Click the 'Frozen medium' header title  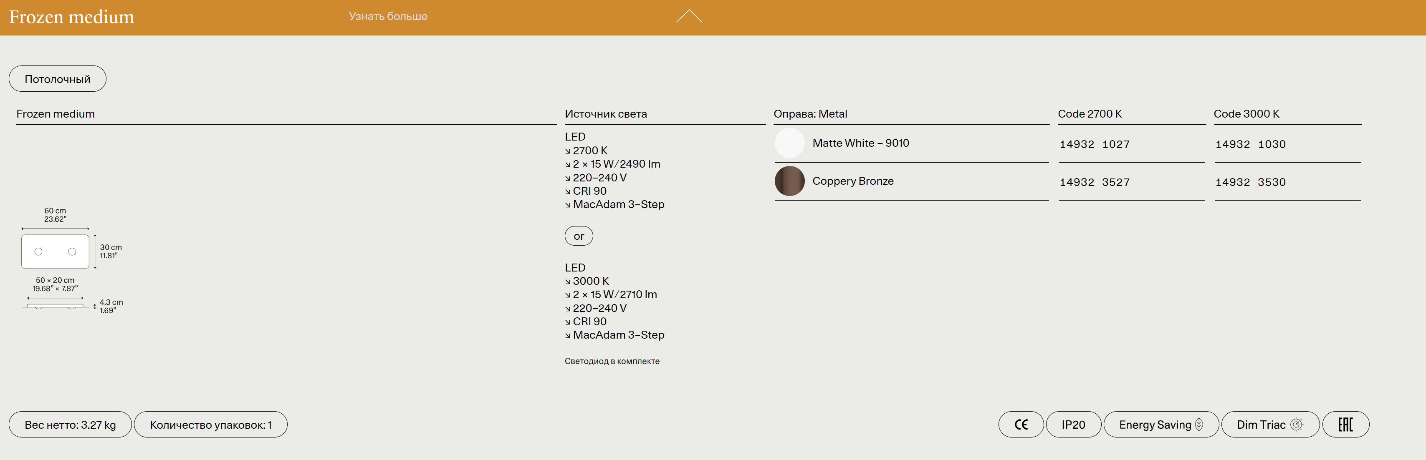71,17
